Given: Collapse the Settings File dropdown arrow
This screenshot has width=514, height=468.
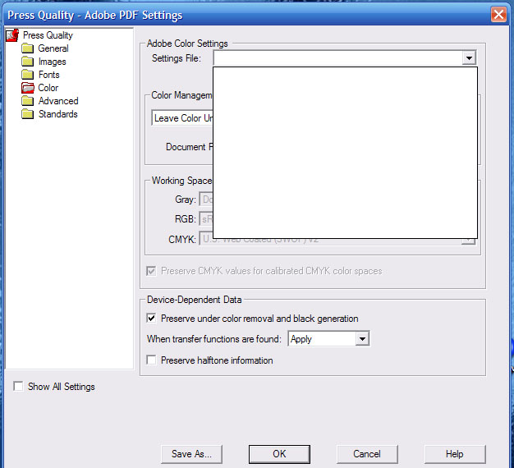Looking at the screenshot, I should pyautogui.click(x=469, y=58).
